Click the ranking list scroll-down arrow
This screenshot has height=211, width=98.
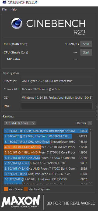[90, 183]
